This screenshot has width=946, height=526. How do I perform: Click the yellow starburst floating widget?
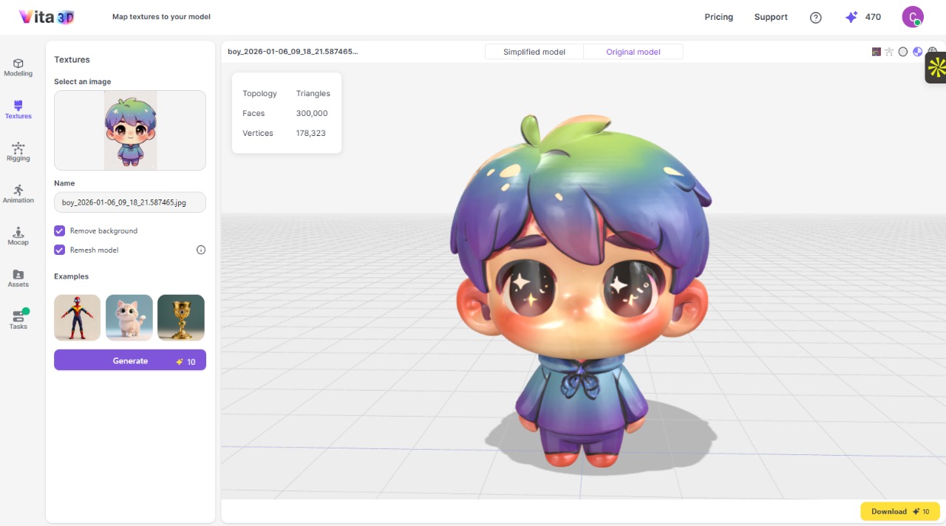pos(936,68)
